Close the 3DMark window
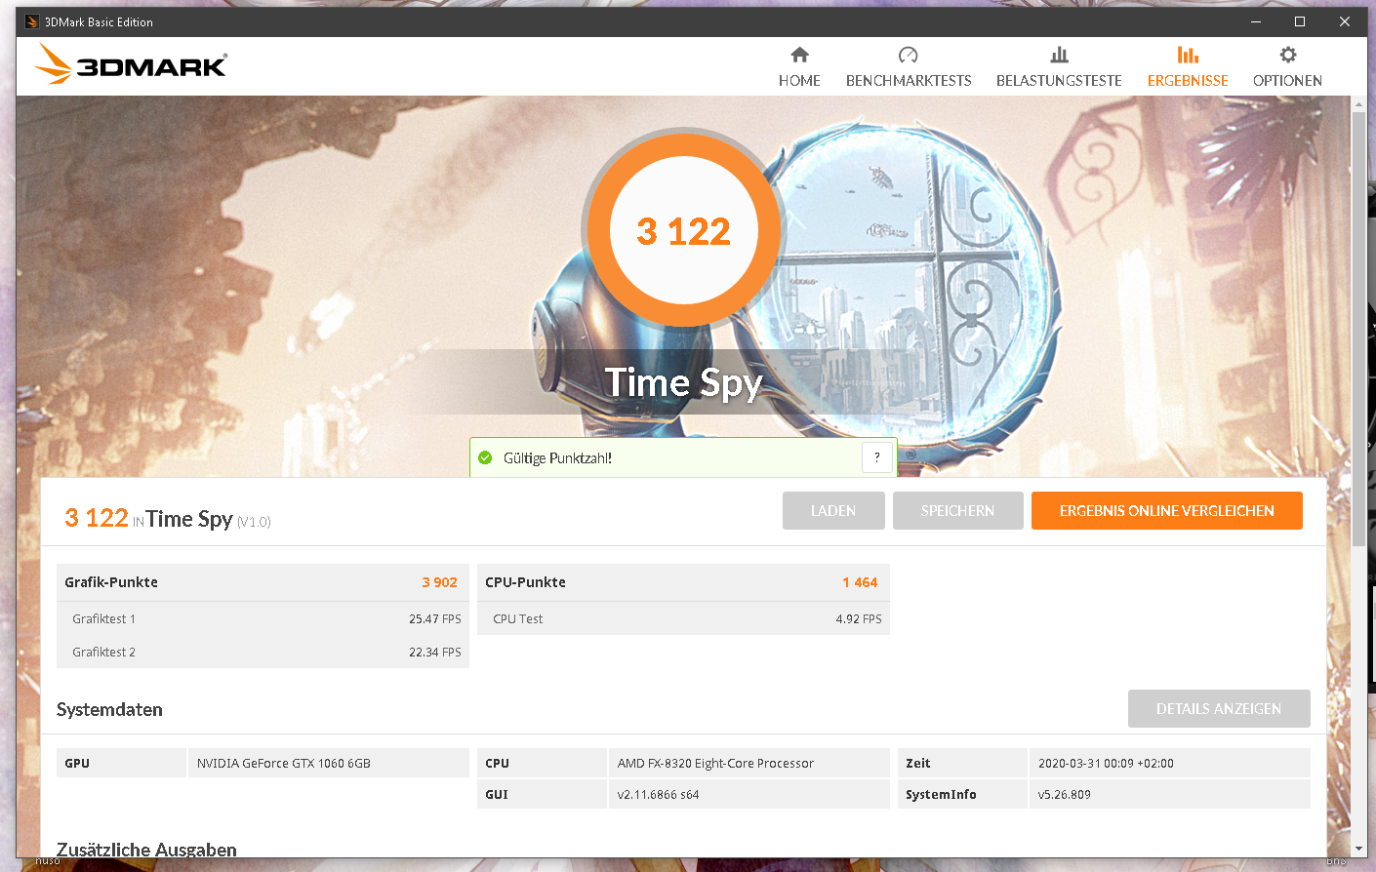The image size is (1376, 872). coord(1345,21)
